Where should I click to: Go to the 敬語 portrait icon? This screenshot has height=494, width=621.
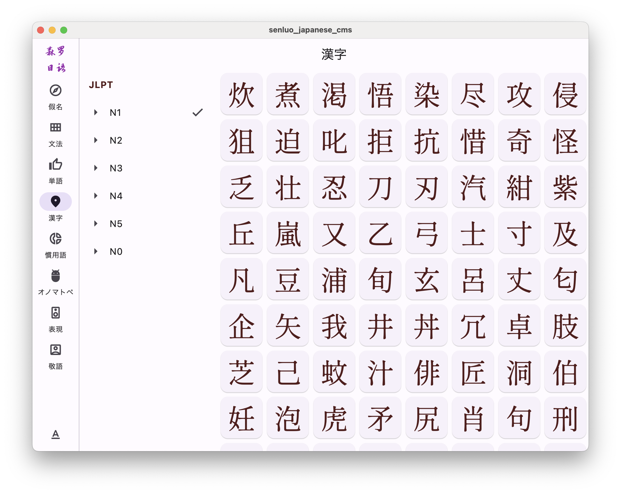pos(55,350)
